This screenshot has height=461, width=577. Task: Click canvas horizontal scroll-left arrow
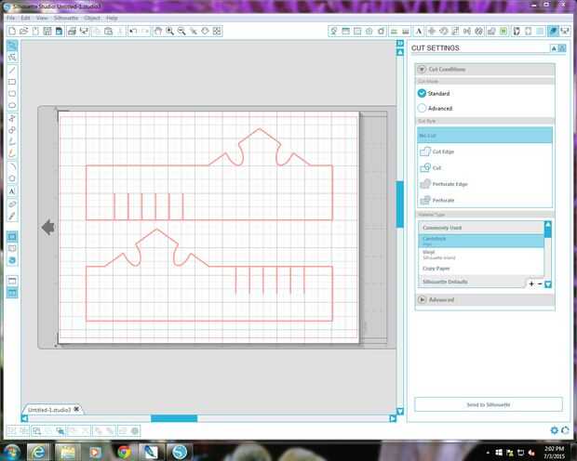[24, 418]
